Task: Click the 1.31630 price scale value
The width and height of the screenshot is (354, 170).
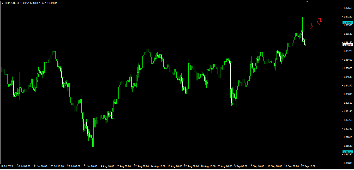Action: tap(348, 146)
